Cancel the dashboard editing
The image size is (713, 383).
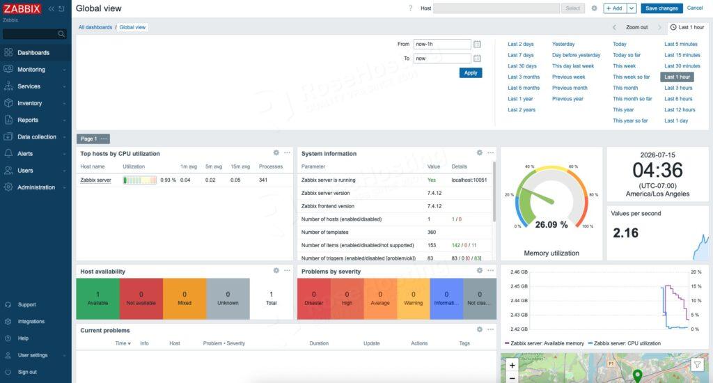click(694, 8)
